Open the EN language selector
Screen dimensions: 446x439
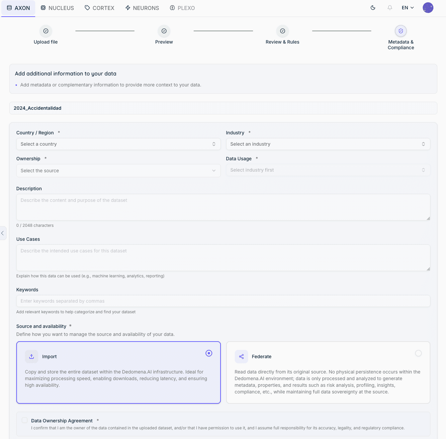(408, 8)
